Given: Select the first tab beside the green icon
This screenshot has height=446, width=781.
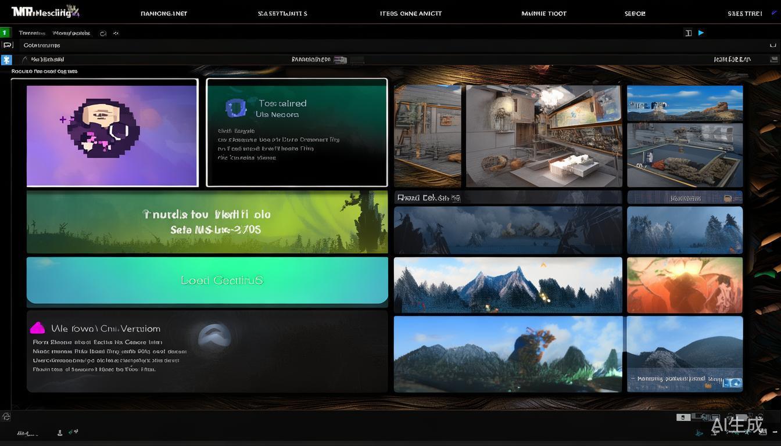Looking at the screenshot, I should coord(32,33).
